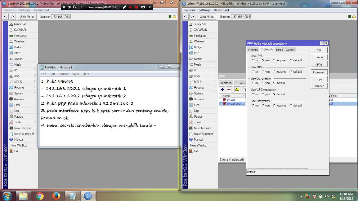Click Comment button in PPP Profile dialog

tap(319, 72)
